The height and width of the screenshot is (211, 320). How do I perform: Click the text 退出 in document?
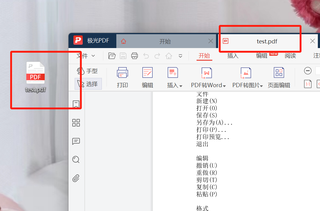(x=202, y=144)
